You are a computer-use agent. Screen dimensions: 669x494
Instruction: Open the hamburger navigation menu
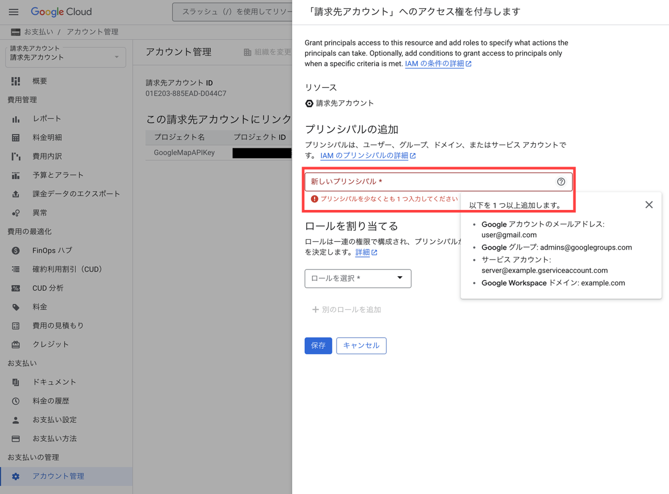(x=14, y=11)
